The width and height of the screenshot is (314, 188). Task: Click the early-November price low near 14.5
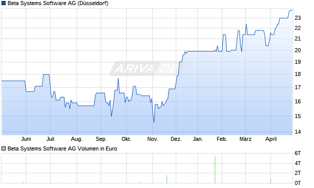coord(154,122)
